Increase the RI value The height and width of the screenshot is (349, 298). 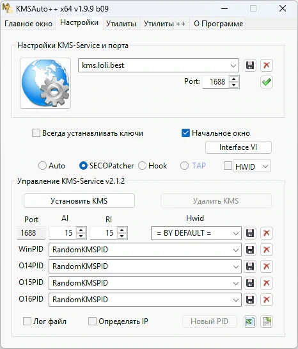coord(122,231)
